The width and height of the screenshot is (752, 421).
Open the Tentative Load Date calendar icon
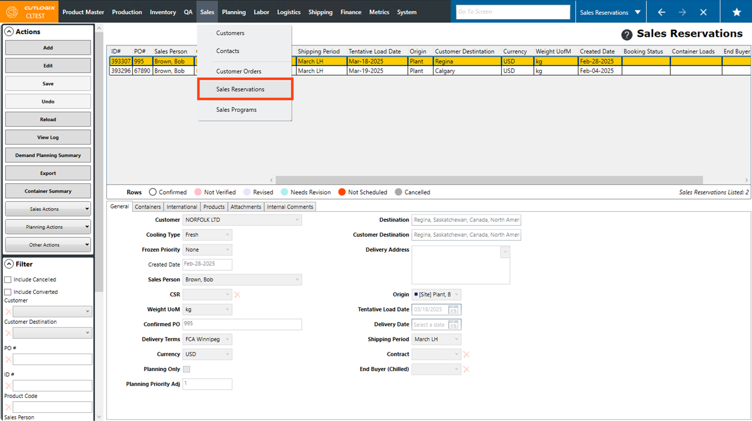453,309
